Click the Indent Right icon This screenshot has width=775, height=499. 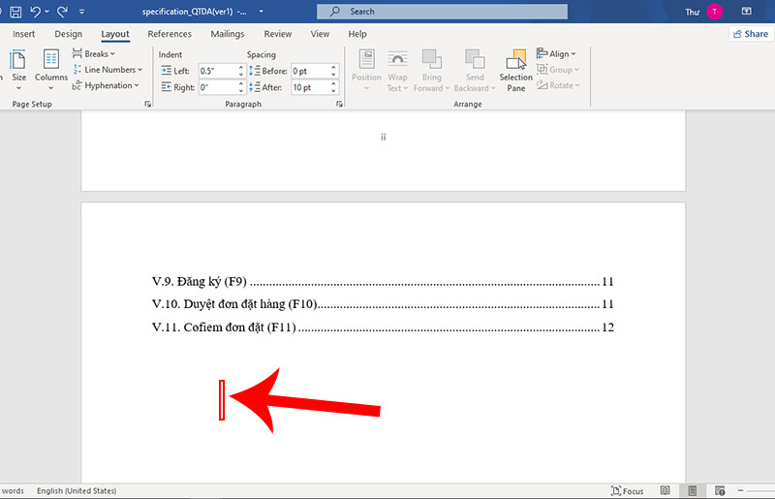166,87
